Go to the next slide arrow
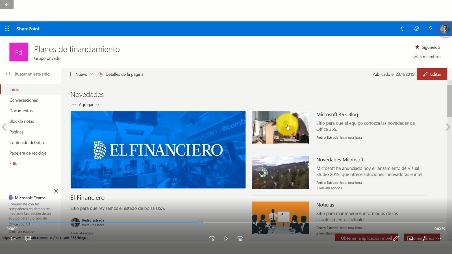 point(448,127)
